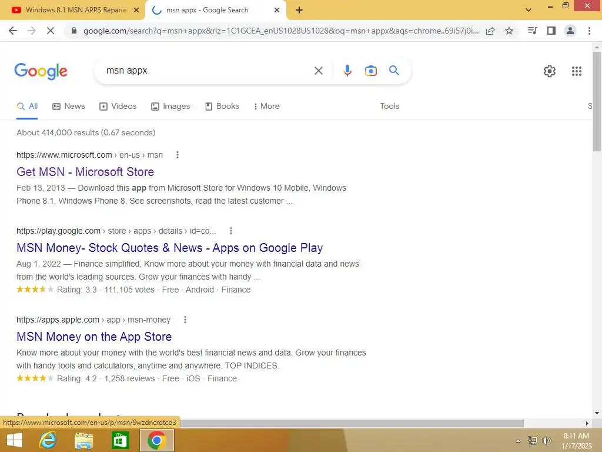This screenshot has width=602, height=452.
Task: Click Rating: 4.2 on App Store result
Action: click(x=77, y=378)
